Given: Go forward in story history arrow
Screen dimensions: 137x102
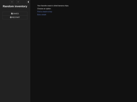Looking at the screenshot, I should [x=18, y=2].
